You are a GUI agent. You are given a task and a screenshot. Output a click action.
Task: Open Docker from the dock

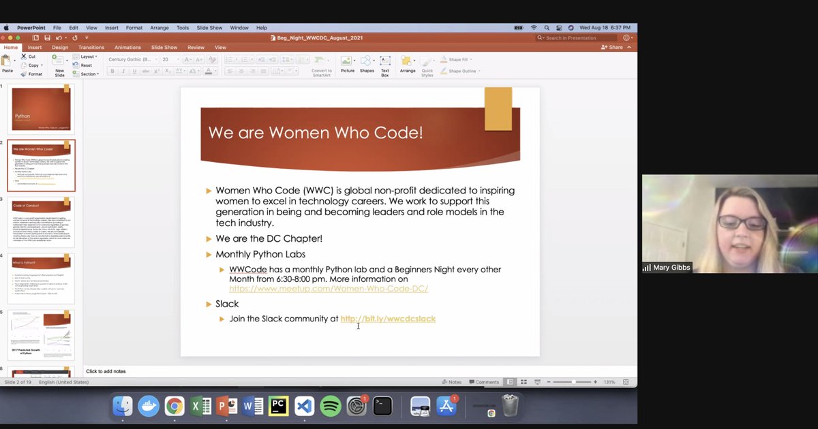[149, 407]
